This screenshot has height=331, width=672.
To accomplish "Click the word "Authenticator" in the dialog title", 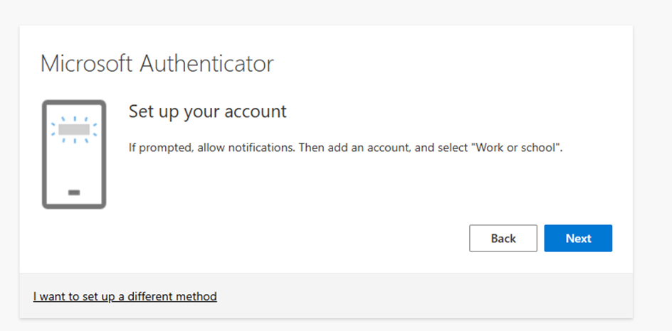I will click(x=206, y=63).
